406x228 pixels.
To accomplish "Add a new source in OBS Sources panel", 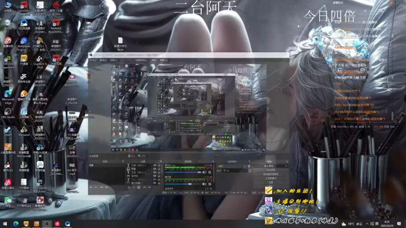I will coord(129,187).
